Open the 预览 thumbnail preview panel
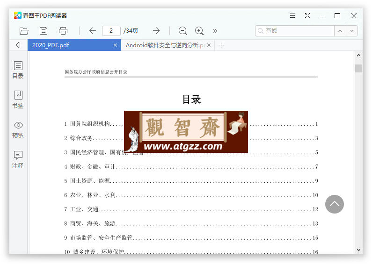Viewport: 372px width, 264px height. point(18,130)
